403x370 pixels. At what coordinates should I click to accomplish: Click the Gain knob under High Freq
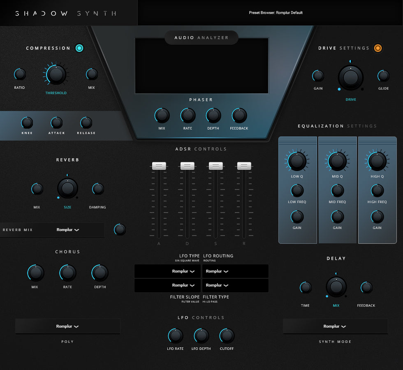point(378,217)
